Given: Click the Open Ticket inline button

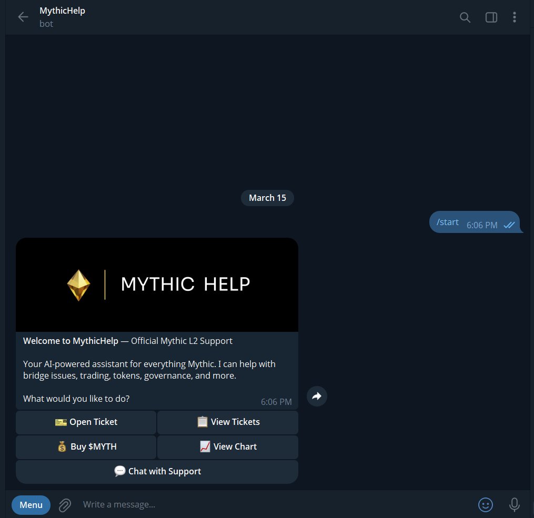Looking at the screenshot, I should click(x=86, y=422).
